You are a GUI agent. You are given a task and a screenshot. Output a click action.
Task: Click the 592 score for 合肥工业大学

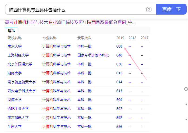[x=119, y=109]
